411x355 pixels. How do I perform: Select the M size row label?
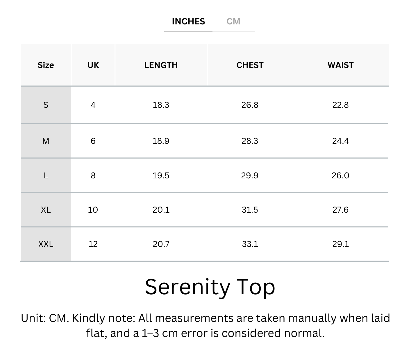click(x=46, y=141)
